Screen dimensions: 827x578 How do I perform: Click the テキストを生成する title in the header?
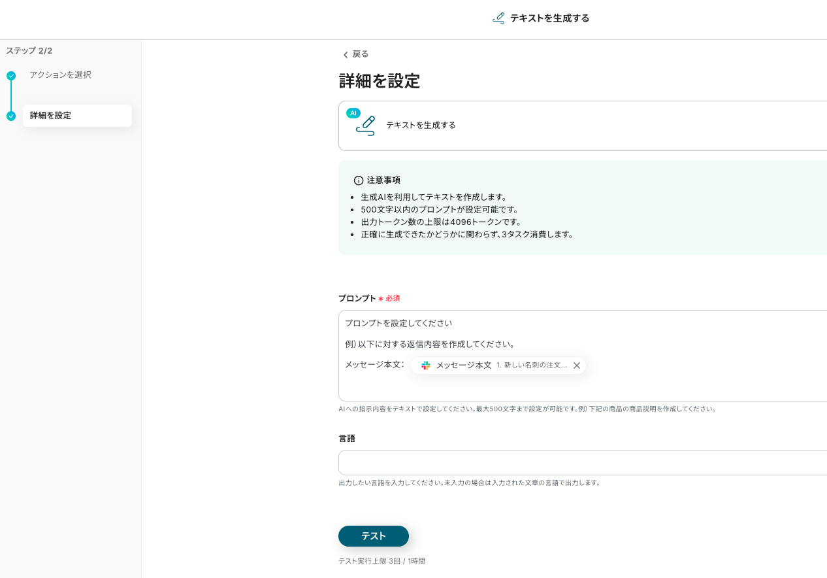[549, 18]
